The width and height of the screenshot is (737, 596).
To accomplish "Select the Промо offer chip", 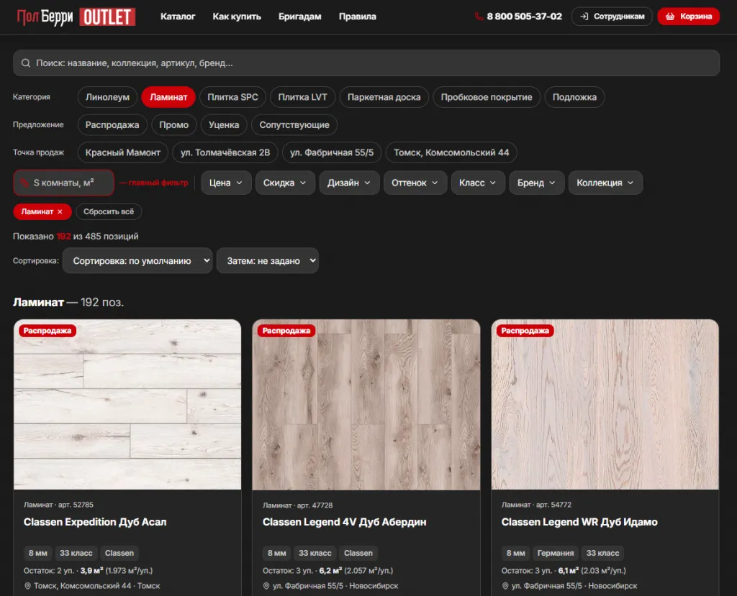I will tap(174, 125).
